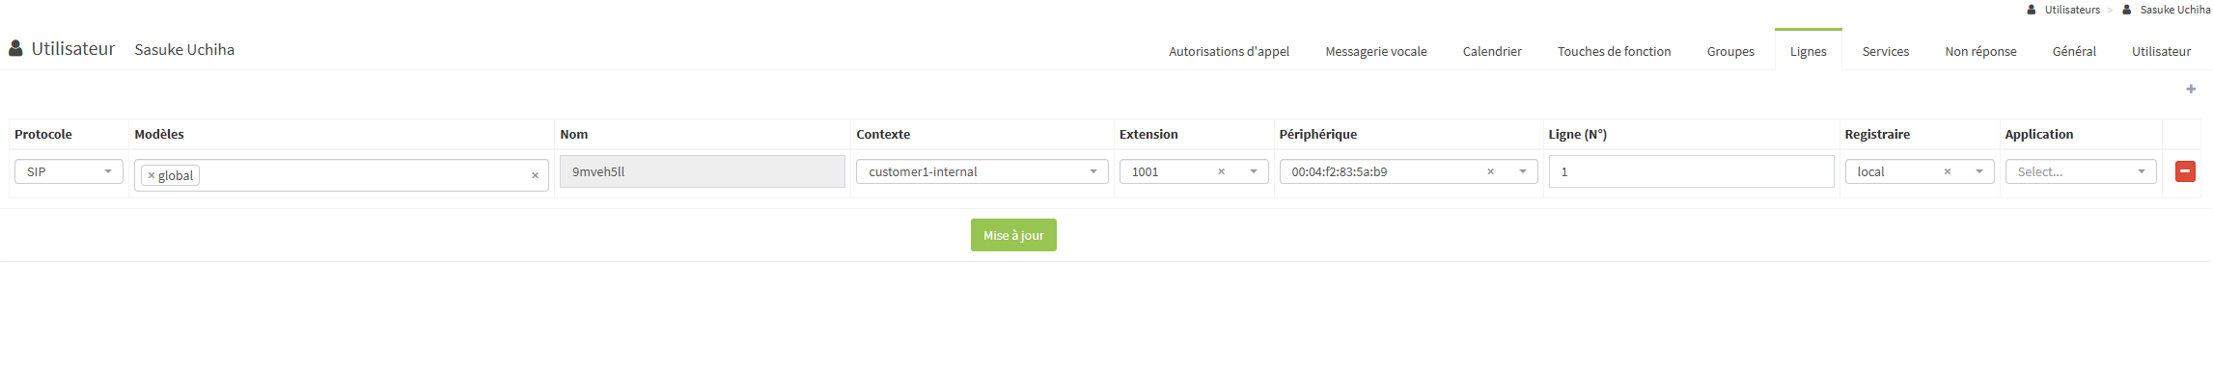Remove the global tag from Modèles
Screen dimensions: 2213x389
(x=152, y=175)
